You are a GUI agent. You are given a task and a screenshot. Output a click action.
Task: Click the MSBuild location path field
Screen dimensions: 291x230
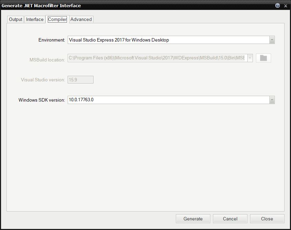click(157, 58)
